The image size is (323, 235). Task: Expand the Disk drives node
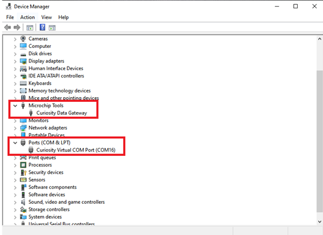(15, 54)
